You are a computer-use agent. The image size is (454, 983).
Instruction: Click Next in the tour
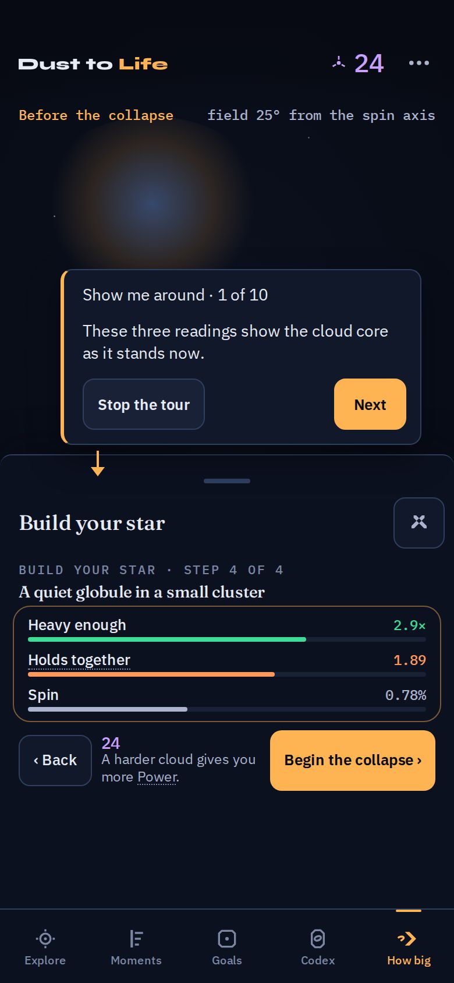pyautogui.click(x=370, y=404)
